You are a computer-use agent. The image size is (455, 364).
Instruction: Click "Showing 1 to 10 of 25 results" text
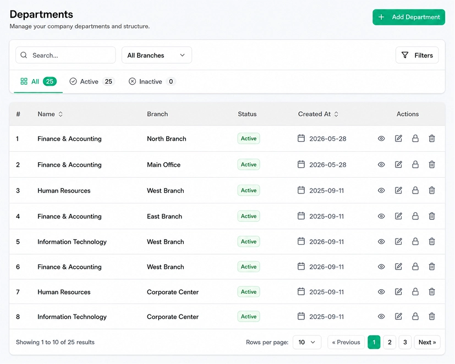(x=55, y=342)
